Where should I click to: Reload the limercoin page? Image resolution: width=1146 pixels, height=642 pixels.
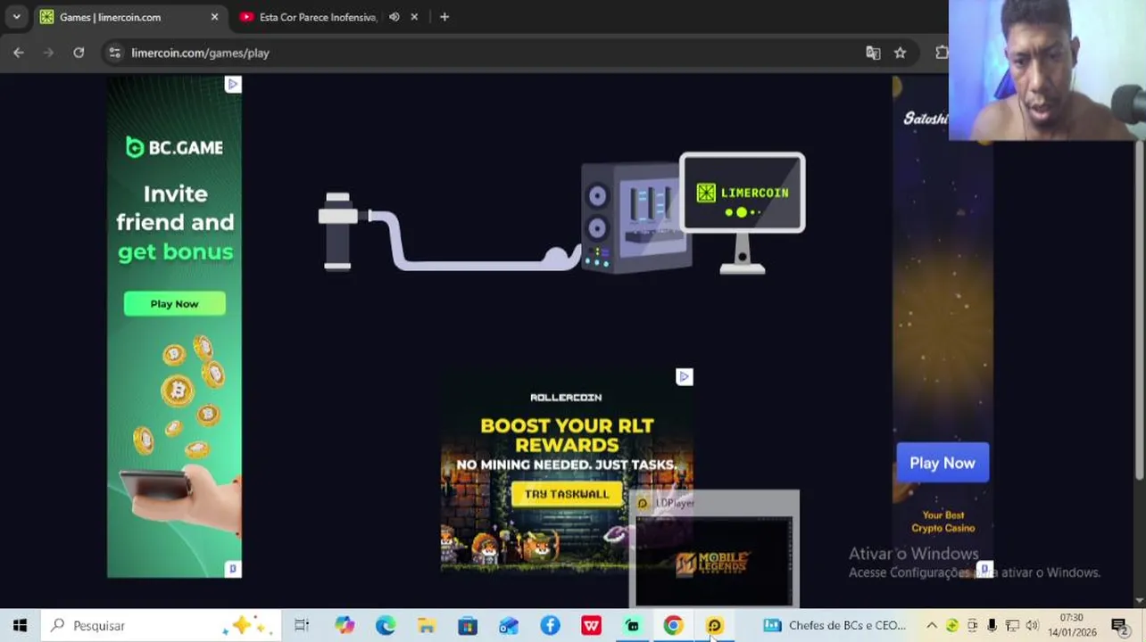pos(79,53)
